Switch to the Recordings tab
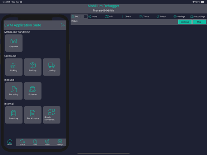Image resolution: width=207 pixels, height=155 pixels. pyautogui.click(x=198, y=16)
